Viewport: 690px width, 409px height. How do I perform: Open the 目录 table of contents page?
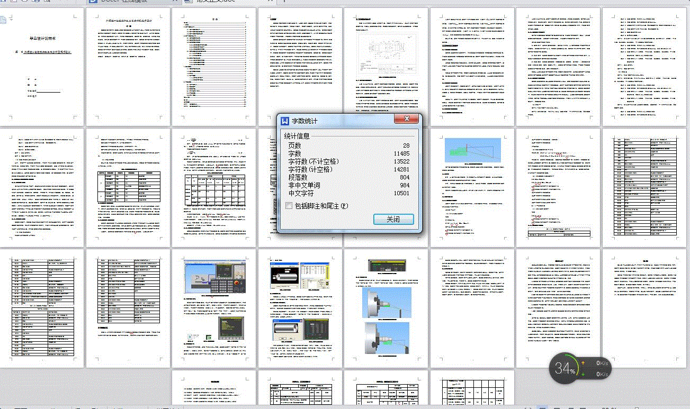214,67
